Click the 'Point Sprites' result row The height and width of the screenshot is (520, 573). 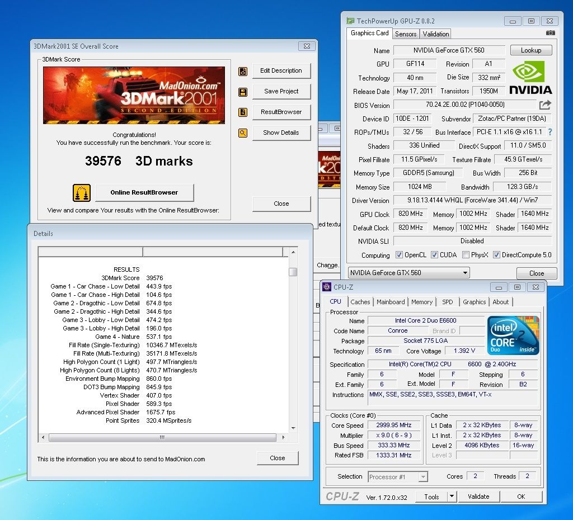click(148, 420)
